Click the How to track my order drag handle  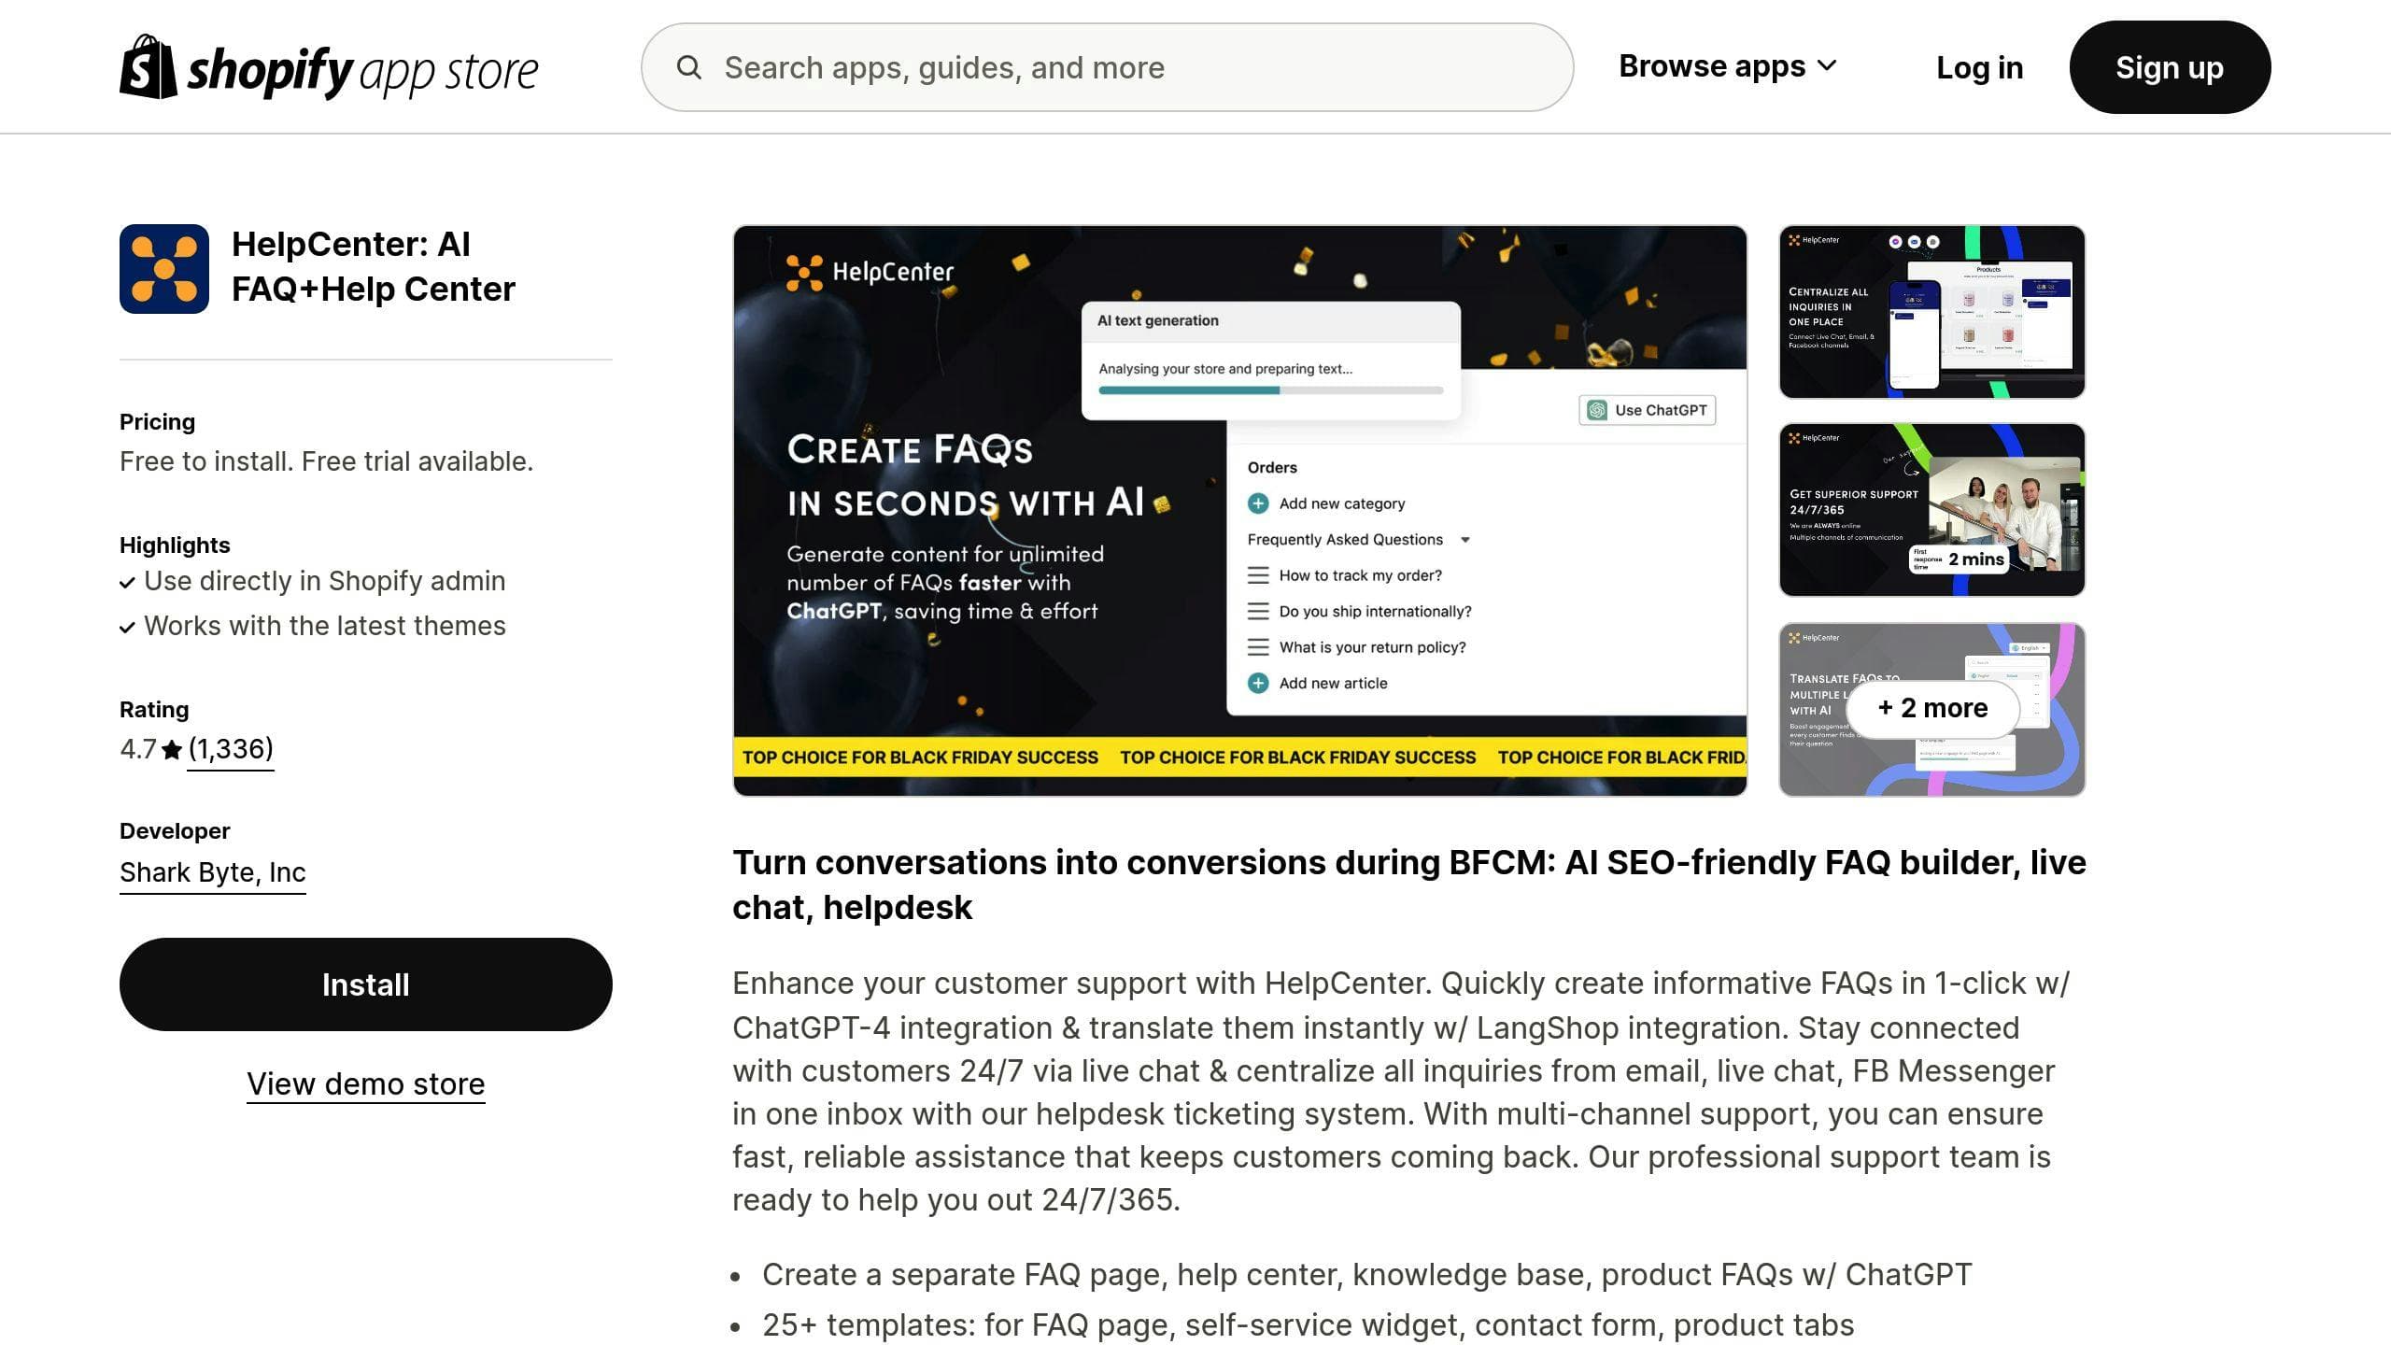click(1258, 575)
